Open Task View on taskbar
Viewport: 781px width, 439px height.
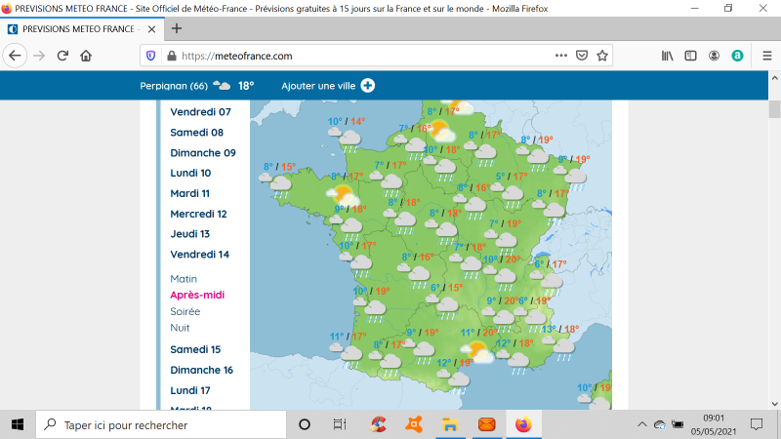(x=340, y=424)
